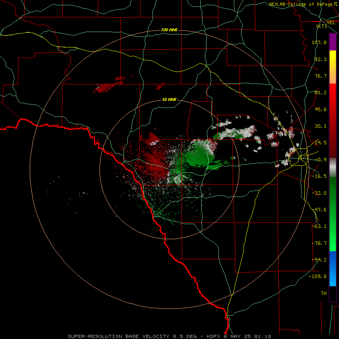339x339 pixels.
Task: Click the 107.8 velocity scale value
Action: tap(319, 42)
